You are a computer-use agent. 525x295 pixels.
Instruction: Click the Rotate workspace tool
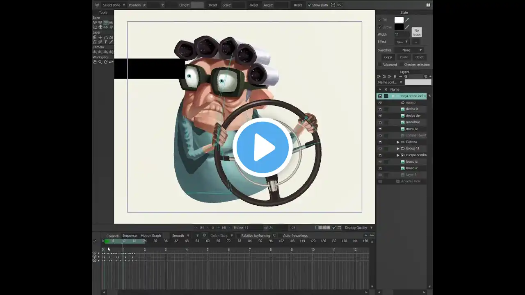(x=105, y=62)
